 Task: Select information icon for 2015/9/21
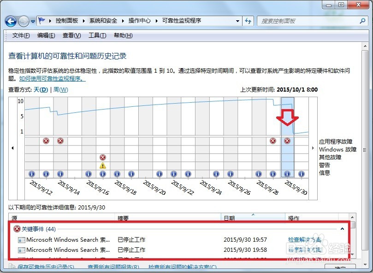(160, 174)
